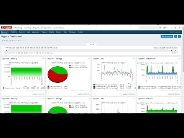Click the Zabbix logo
The width and height of the screenshot is (184, 138).
(7, 28)
